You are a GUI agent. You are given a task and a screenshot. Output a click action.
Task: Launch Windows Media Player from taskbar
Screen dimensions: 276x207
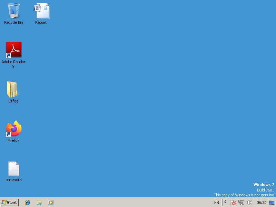51,203
